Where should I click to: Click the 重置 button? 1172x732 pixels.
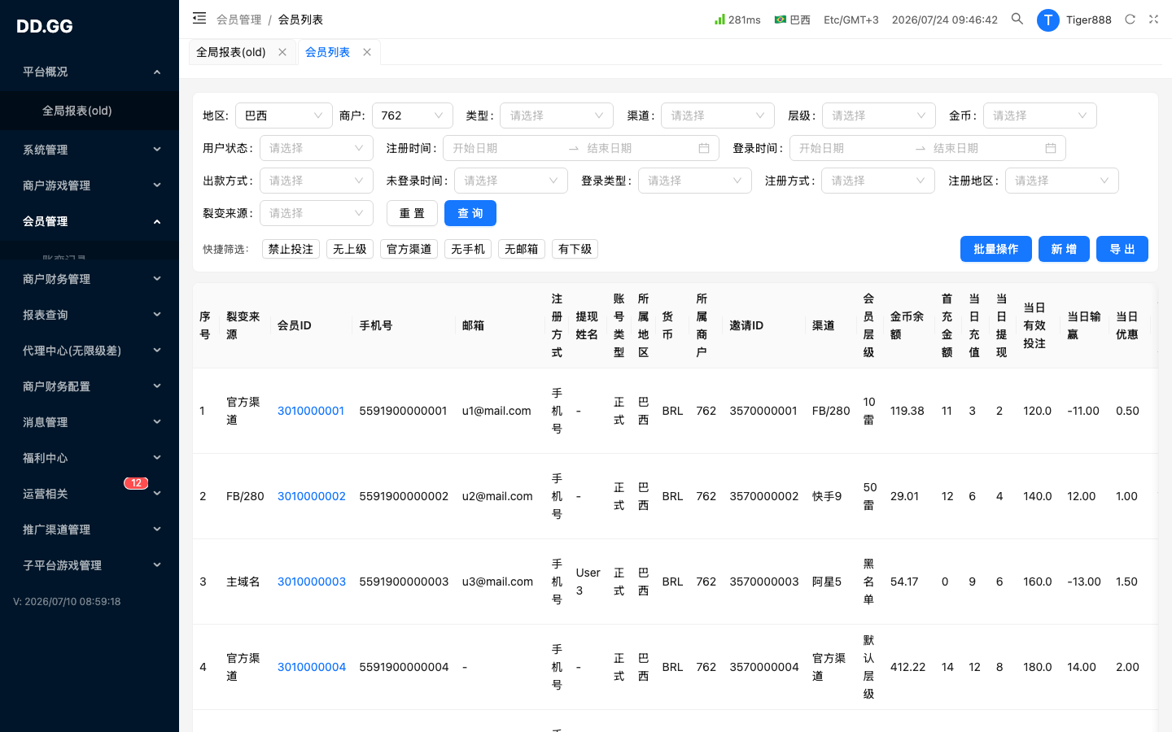[412, 213]
